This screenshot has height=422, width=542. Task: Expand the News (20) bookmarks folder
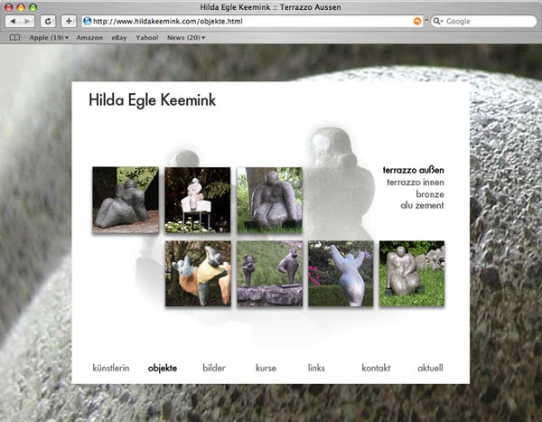pos(186,38)
